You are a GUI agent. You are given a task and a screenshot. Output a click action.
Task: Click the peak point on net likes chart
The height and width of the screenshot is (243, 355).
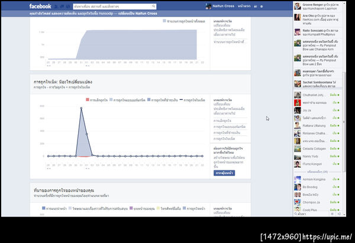81,108
